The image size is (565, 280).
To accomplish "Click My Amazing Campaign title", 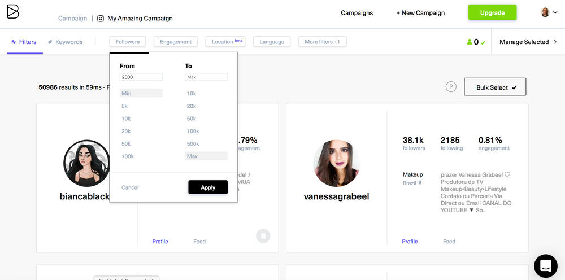I will 140,19.
